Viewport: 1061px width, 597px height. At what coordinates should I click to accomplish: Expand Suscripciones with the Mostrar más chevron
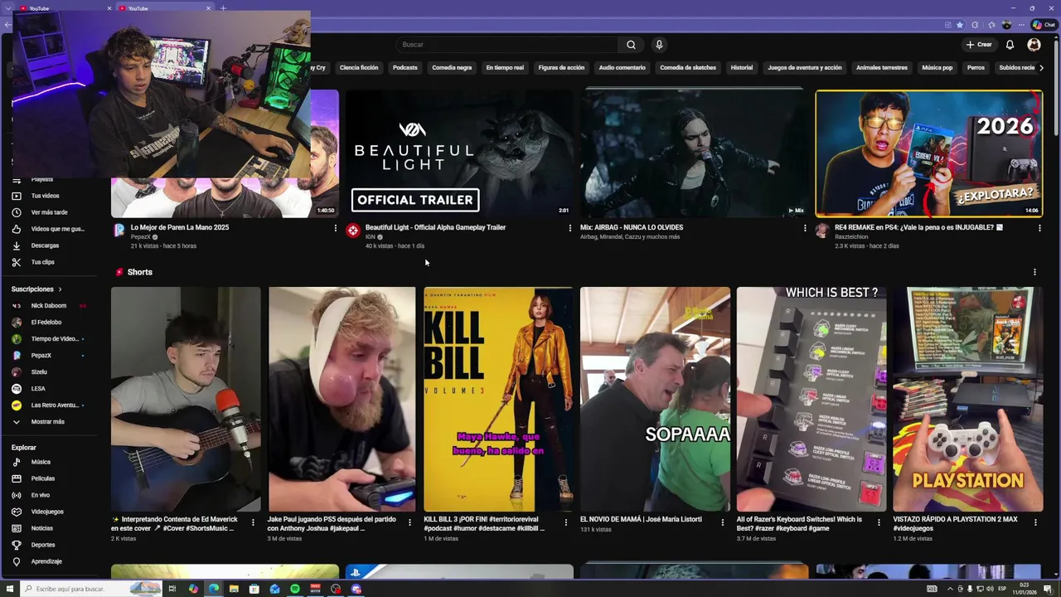point(16,422)
